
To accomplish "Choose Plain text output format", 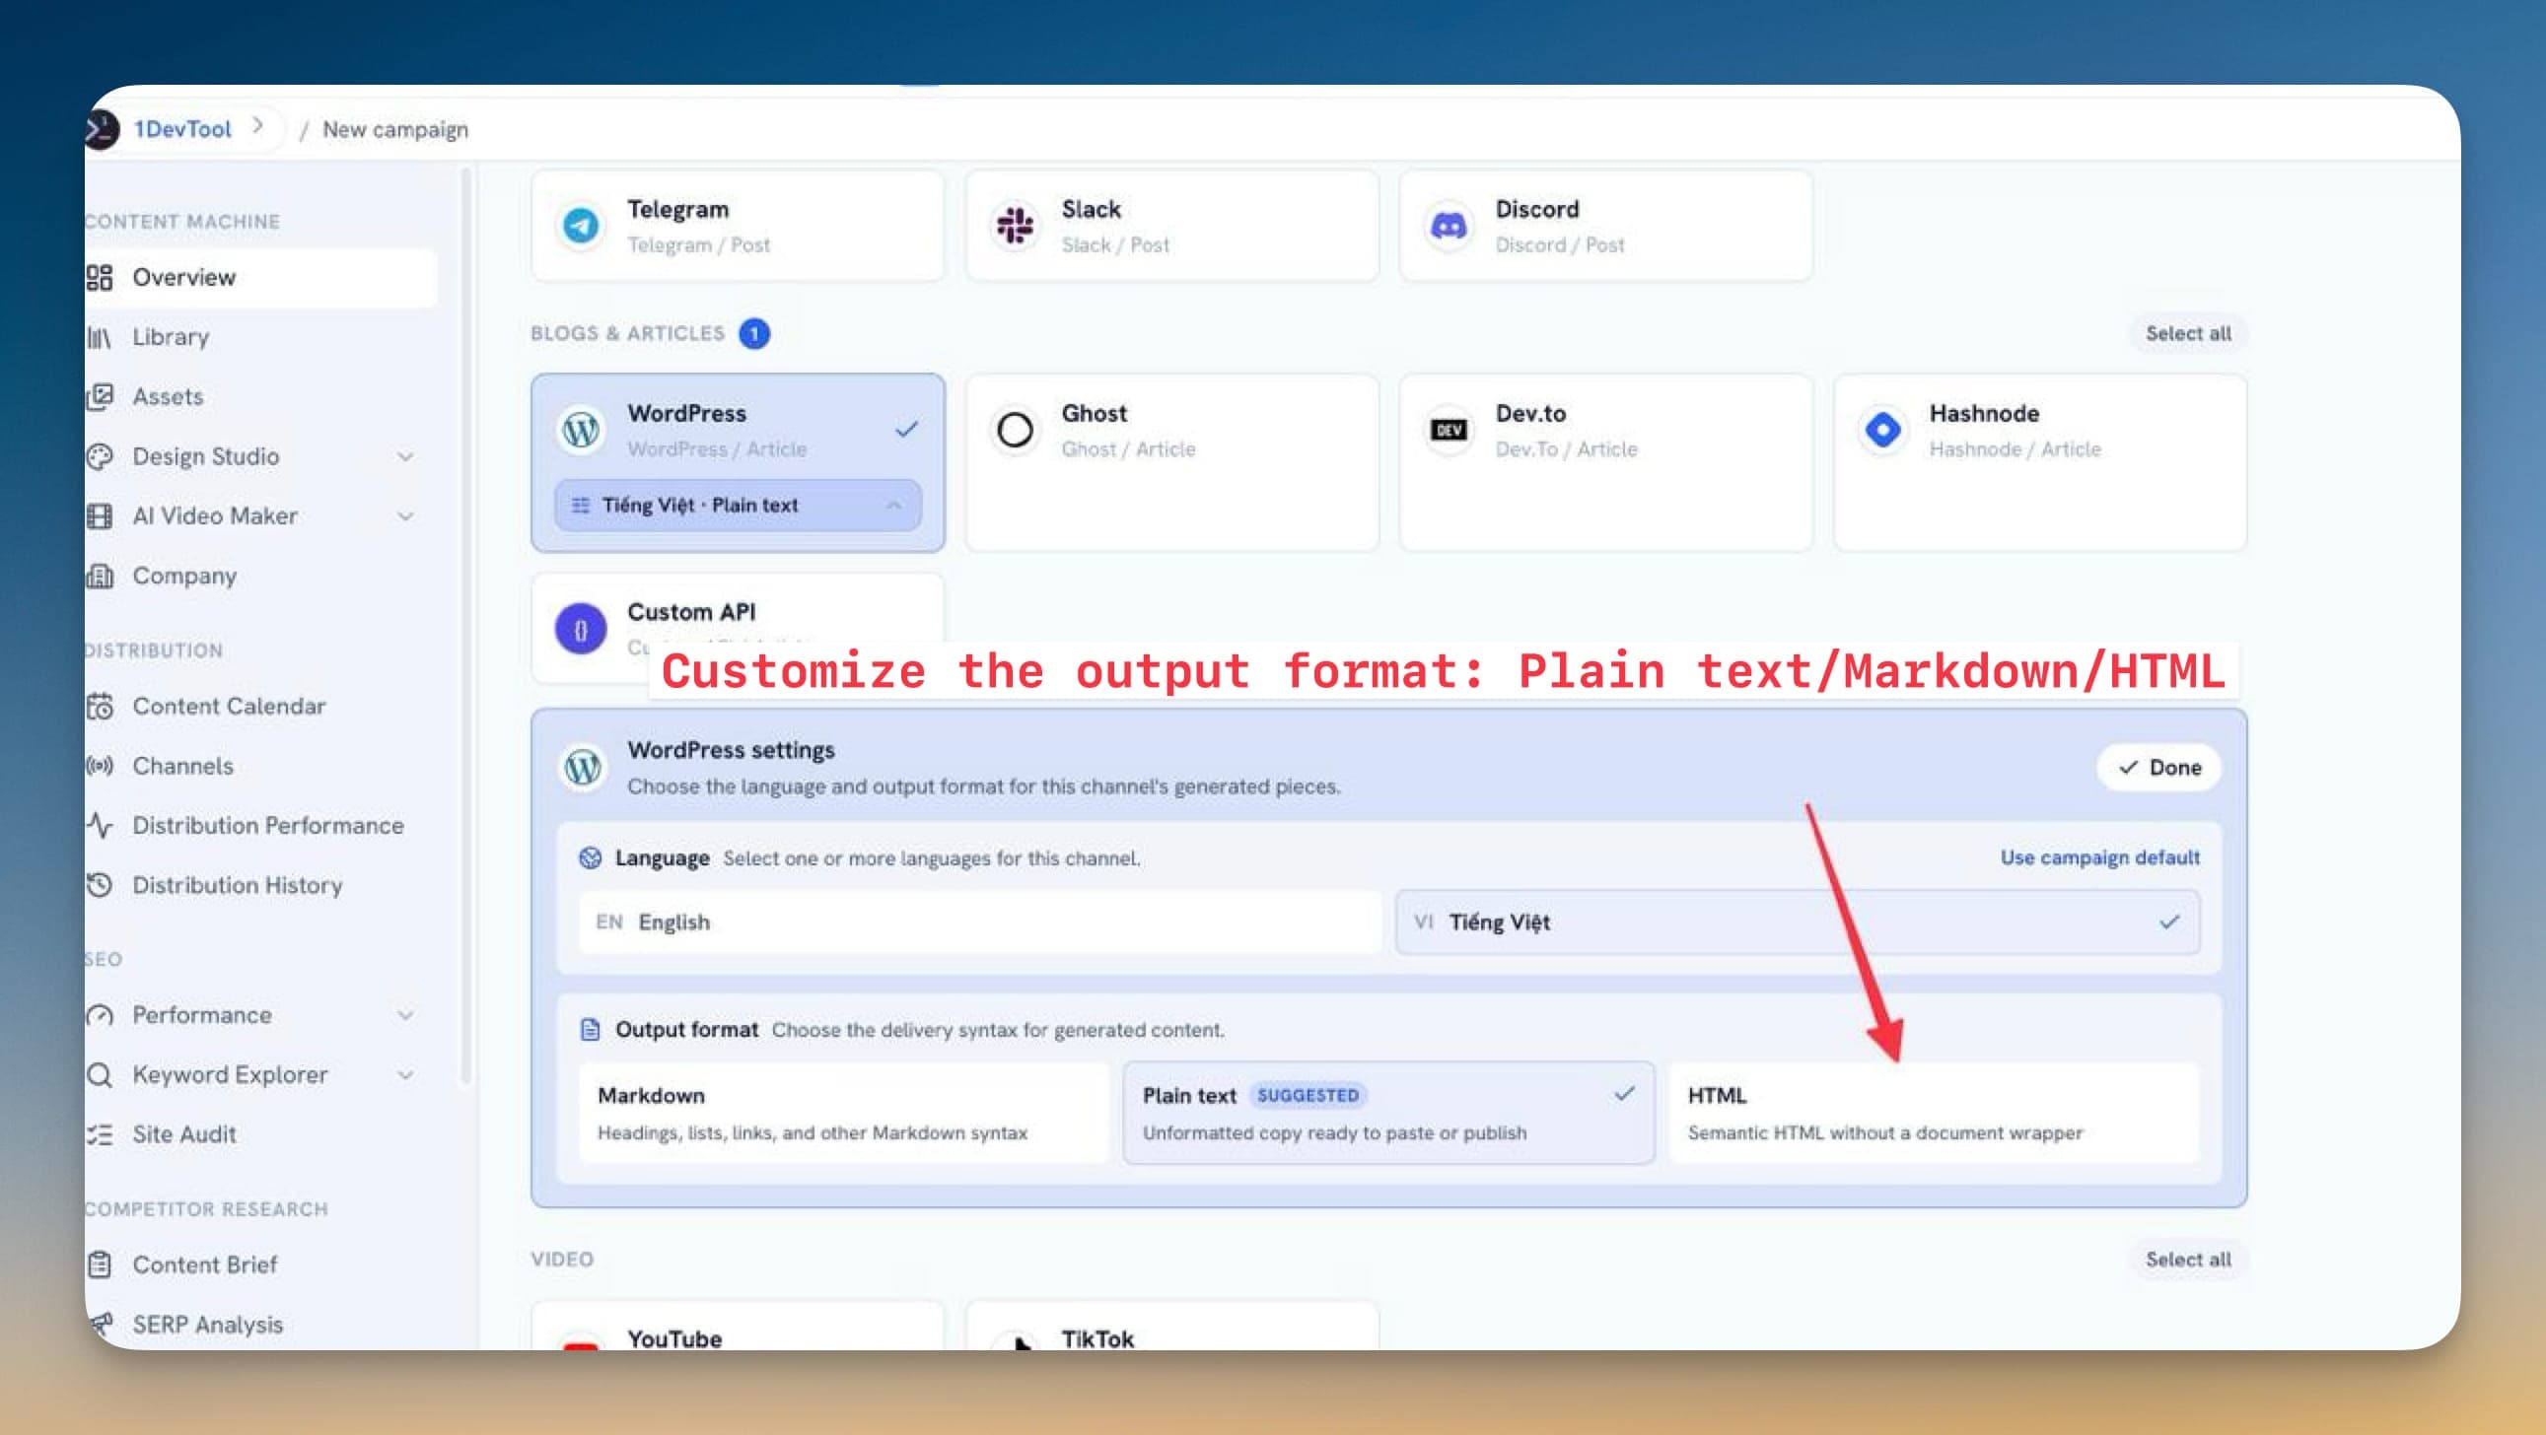I will point(1387,1113).
